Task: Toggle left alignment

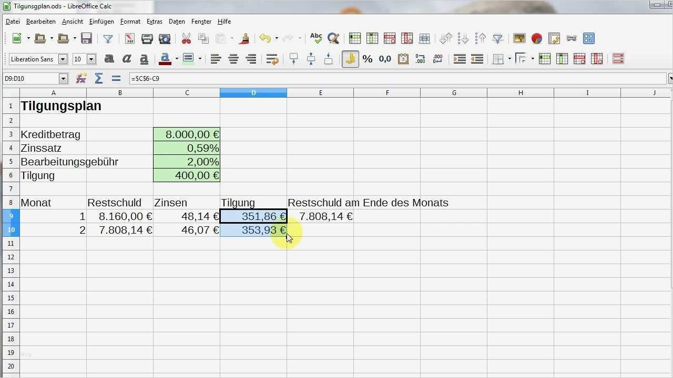Action: point(216,59)
